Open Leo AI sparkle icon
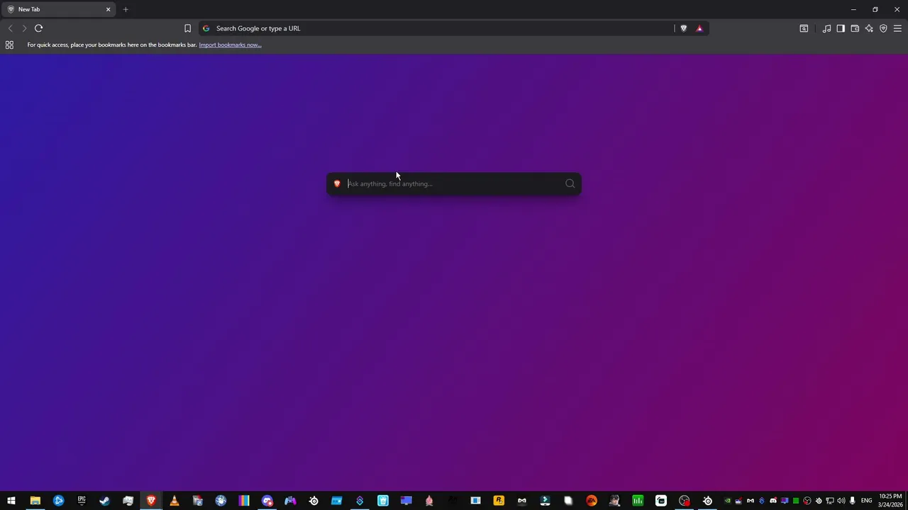908x510 pixels. 869,28
